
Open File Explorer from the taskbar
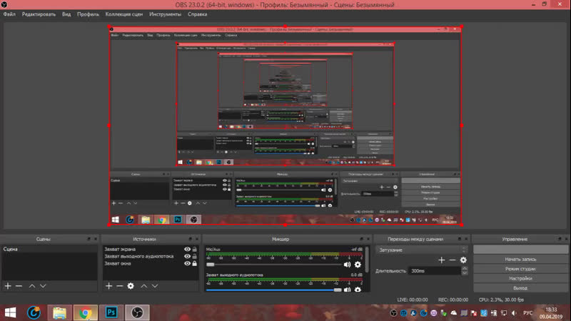pos(59,312)
